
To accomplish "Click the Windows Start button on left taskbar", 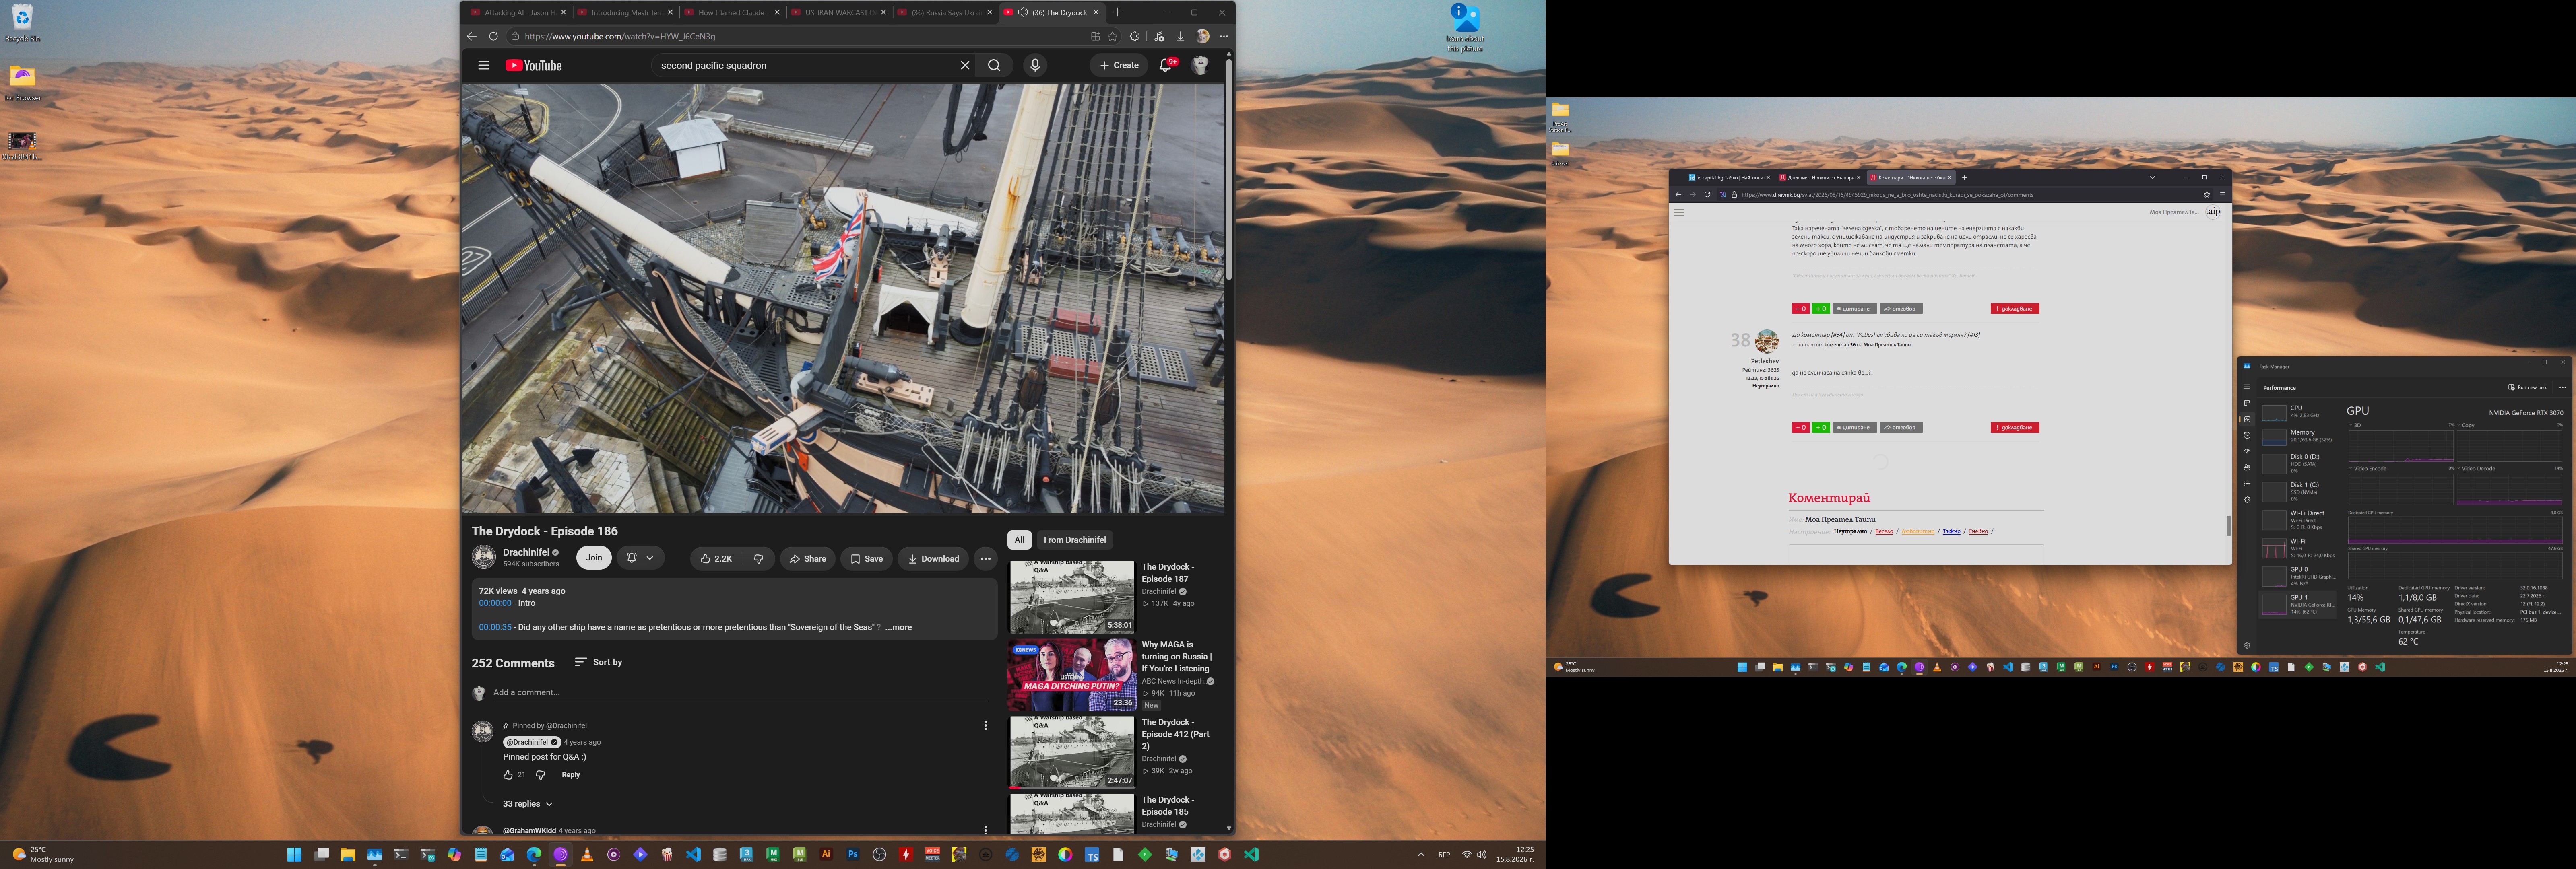I will tap(294, 854).
